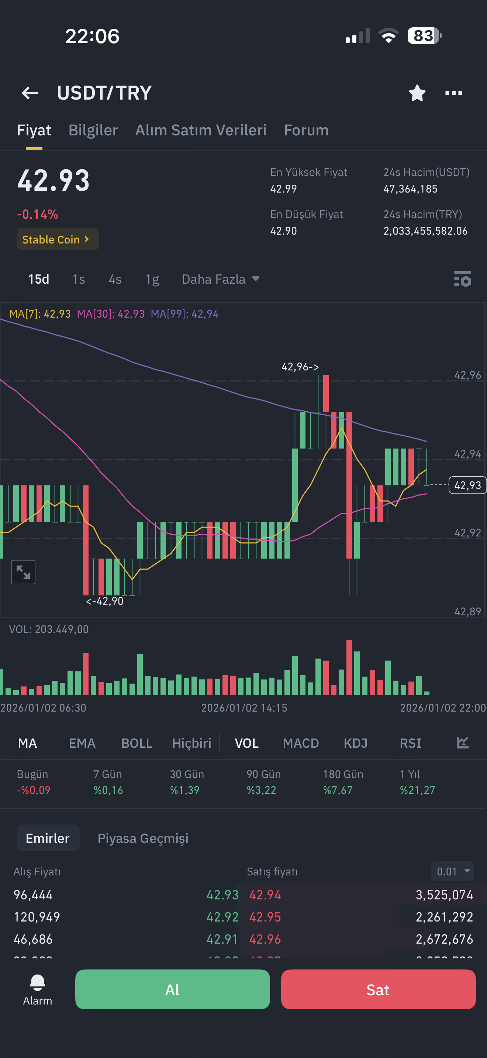Enable the MACD sub-indicator
This screenshot has width=487, height=1058.
coord(301,743)
